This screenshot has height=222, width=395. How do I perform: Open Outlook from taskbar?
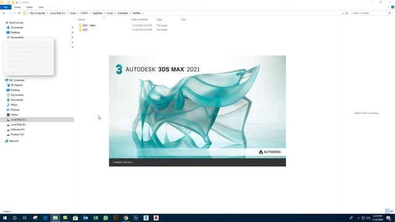85,218
